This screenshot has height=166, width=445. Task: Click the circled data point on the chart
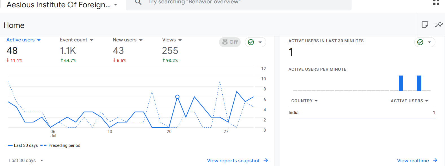point(177,97)
